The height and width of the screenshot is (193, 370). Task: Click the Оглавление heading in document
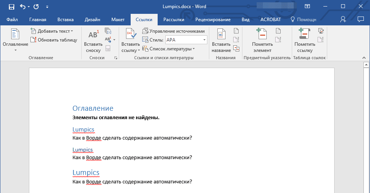93,108
